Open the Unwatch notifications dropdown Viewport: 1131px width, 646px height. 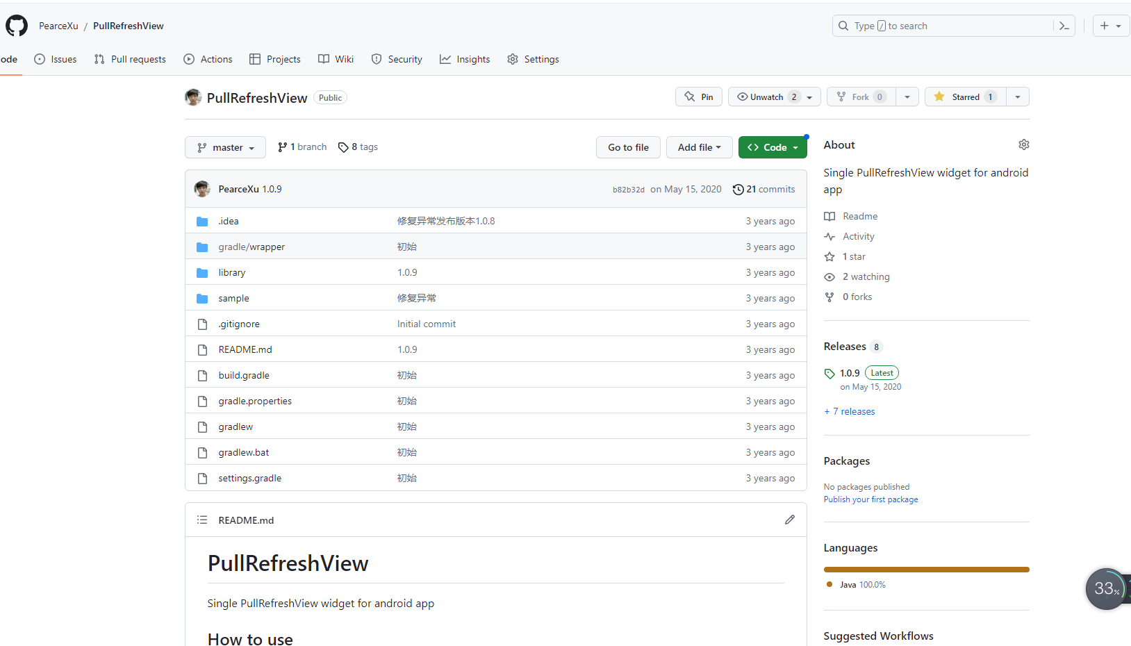coord(775,97)
